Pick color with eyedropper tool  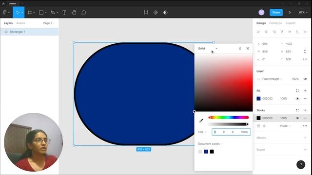[x=201, y=121]
